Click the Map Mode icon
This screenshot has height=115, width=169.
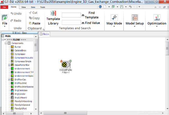coord(114,18)
